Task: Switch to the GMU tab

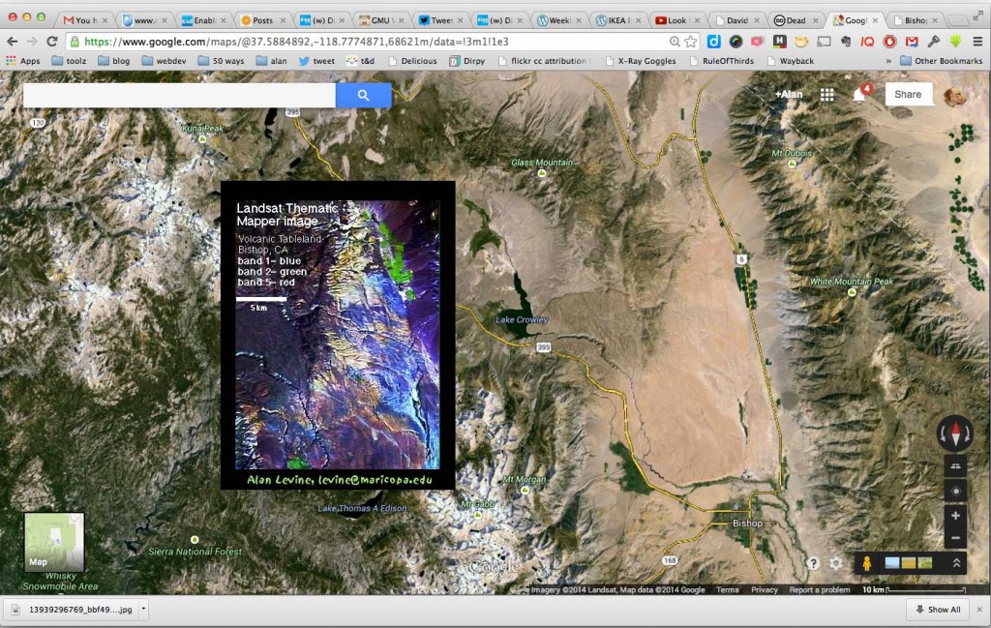Action: 380,20
